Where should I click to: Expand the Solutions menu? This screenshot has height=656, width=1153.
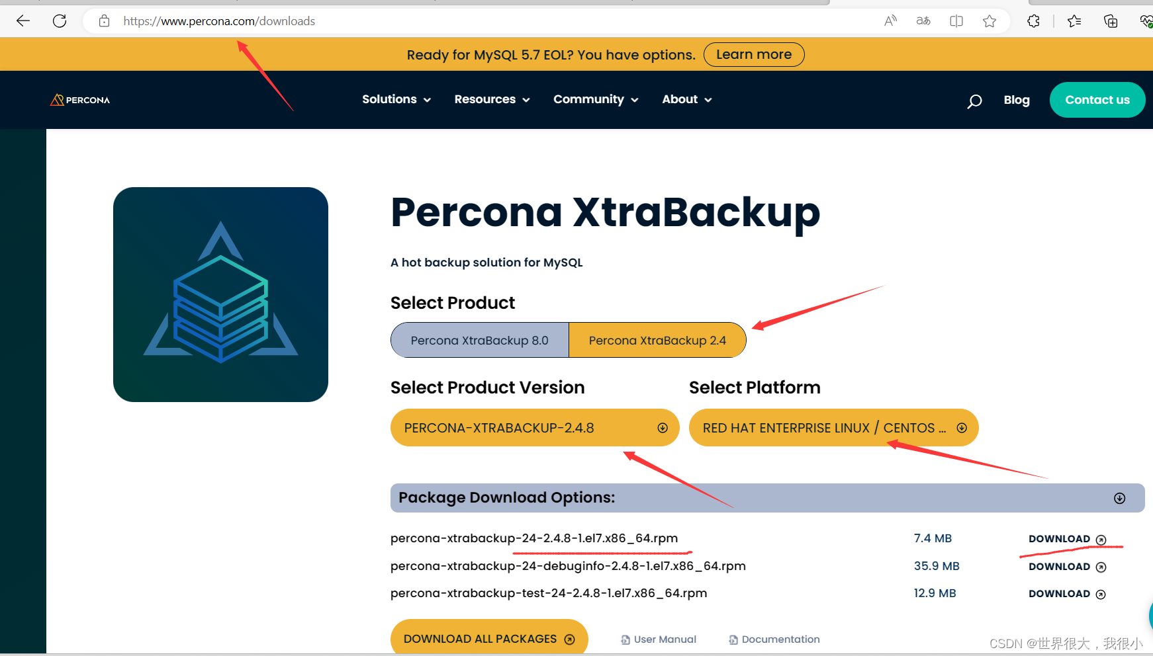pyautogui.click(x=396, y=99)
